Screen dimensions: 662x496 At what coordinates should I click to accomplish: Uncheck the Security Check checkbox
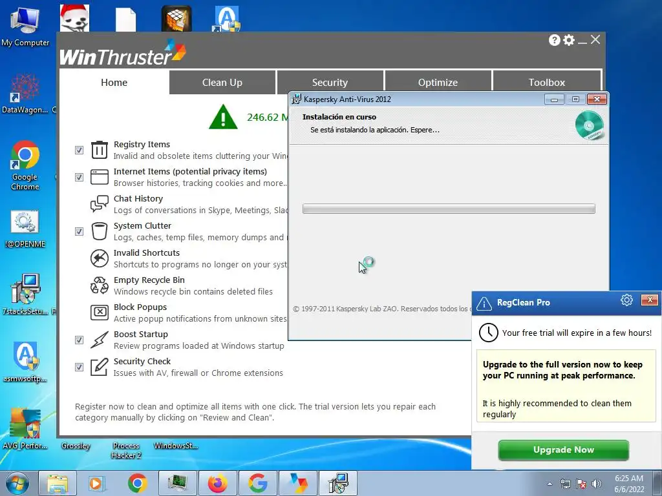coord(79,367)
